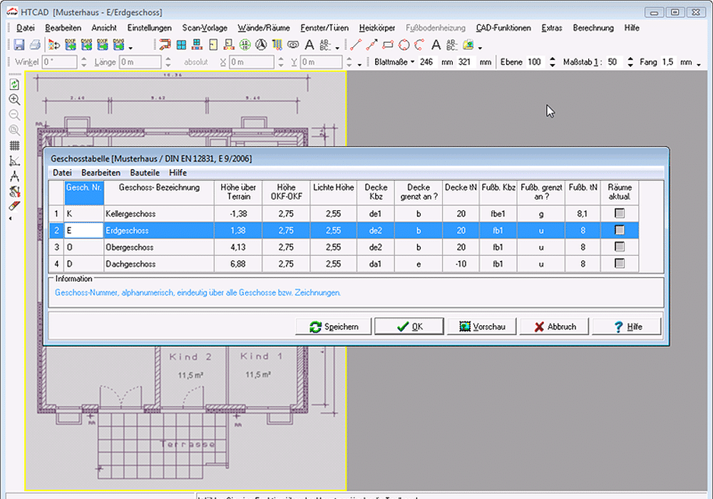Click the Gesch. Nr. edit cell containing E

[x=84, y=230]
